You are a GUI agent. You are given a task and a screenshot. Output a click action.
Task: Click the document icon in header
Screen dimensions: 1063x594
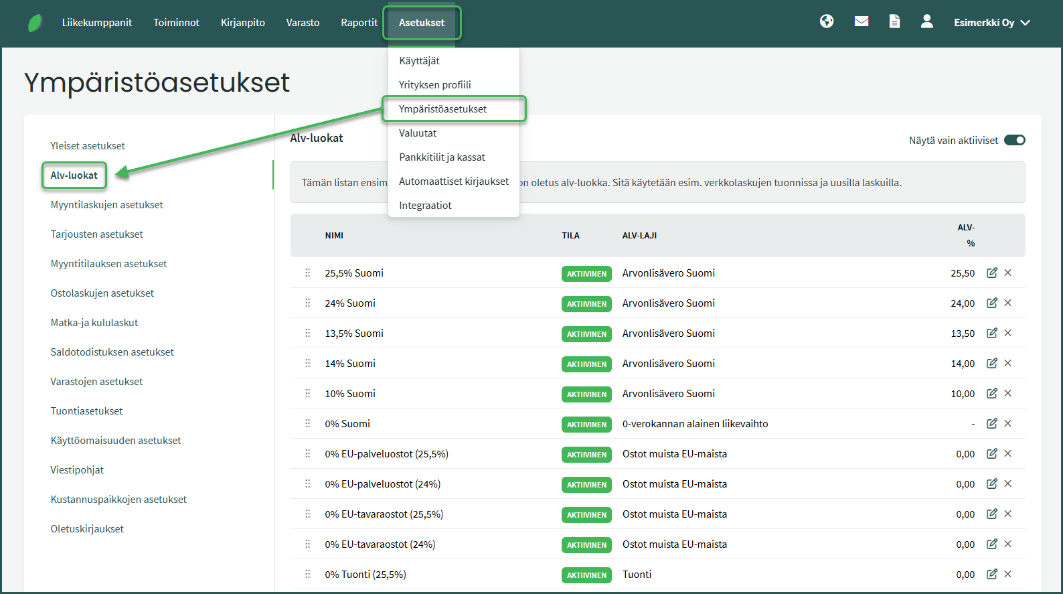click(x=894, y=21)
